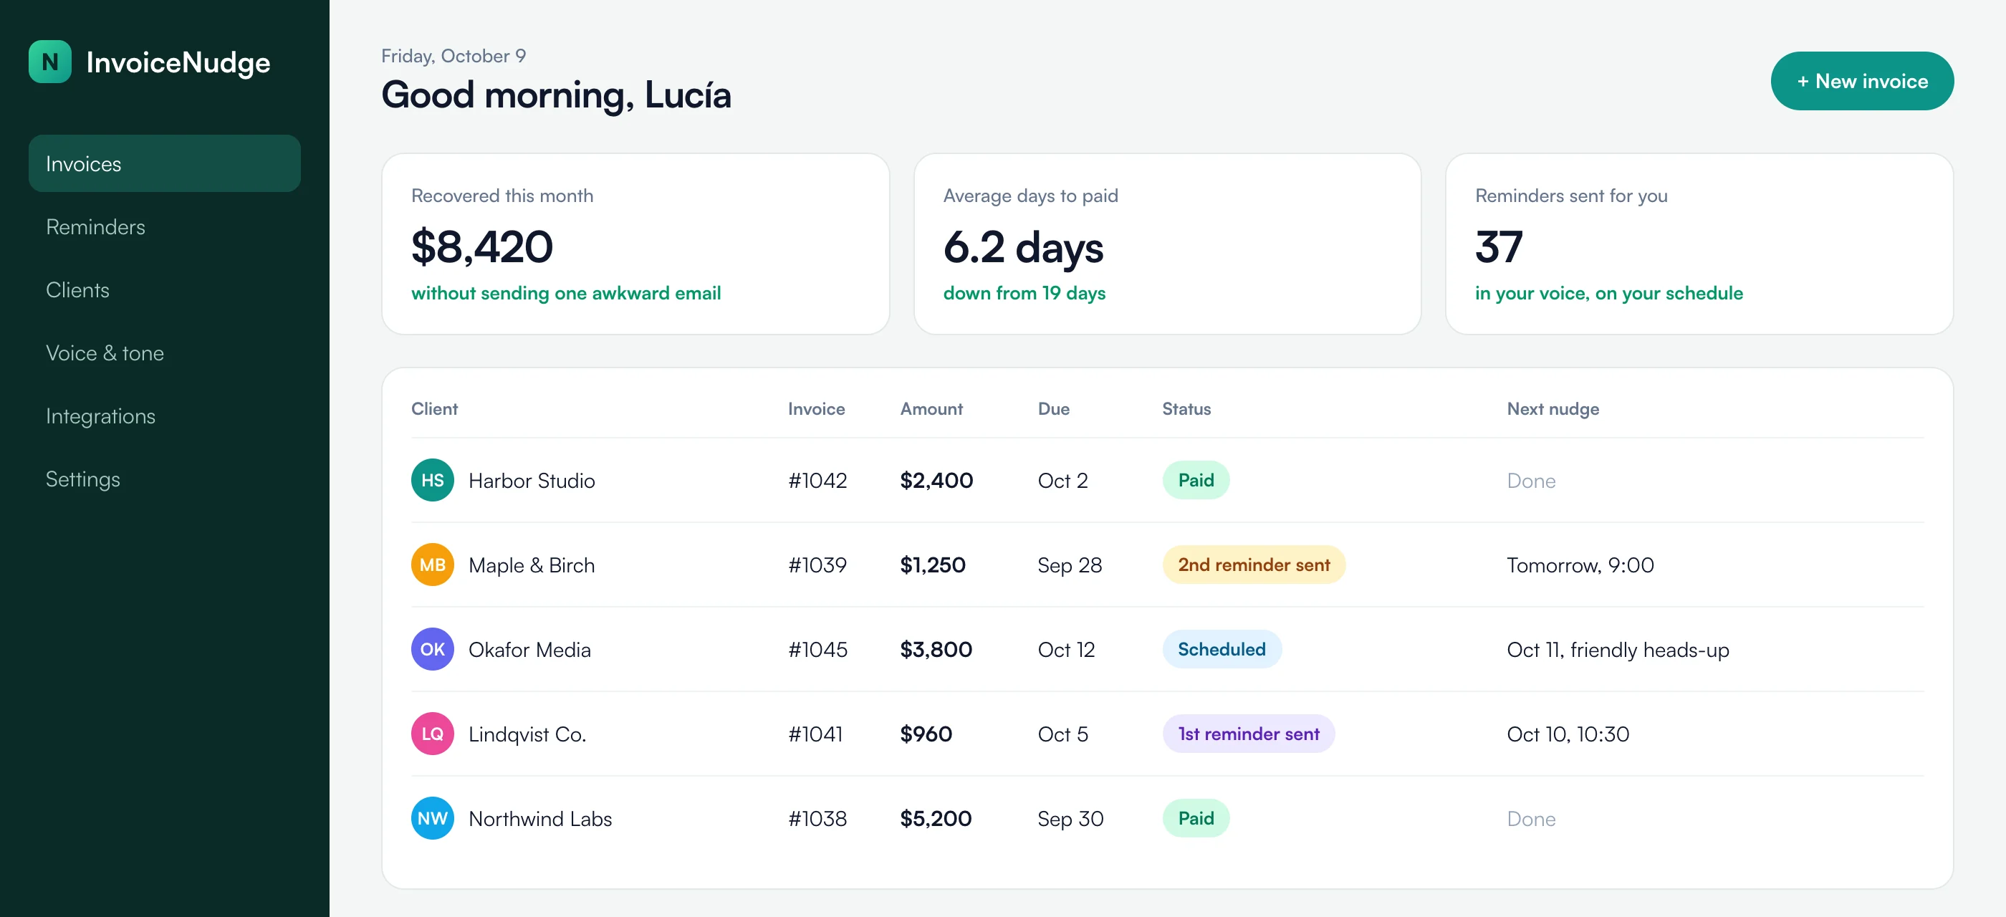Click the NW avatar for Northwind Labs

click(432, 818)
